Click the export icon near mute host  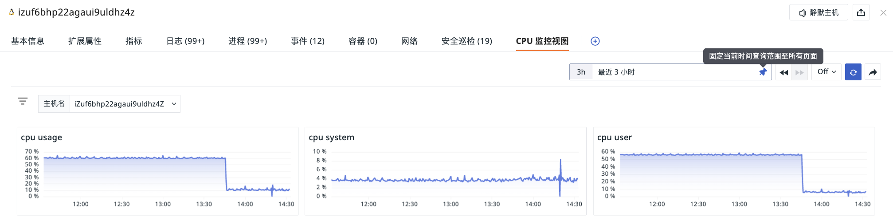[861, 12]
